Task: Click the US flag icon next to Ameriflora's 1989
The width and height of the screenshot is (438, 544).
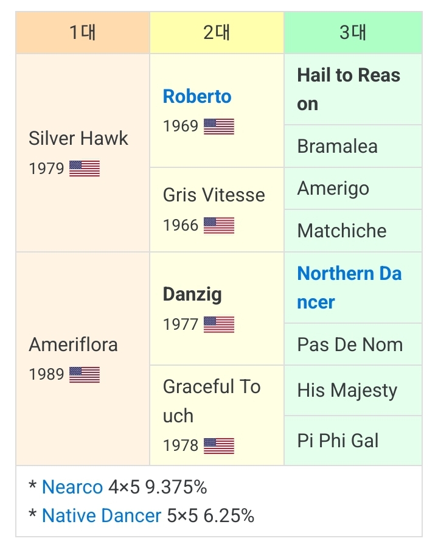Action: point(85,374)
